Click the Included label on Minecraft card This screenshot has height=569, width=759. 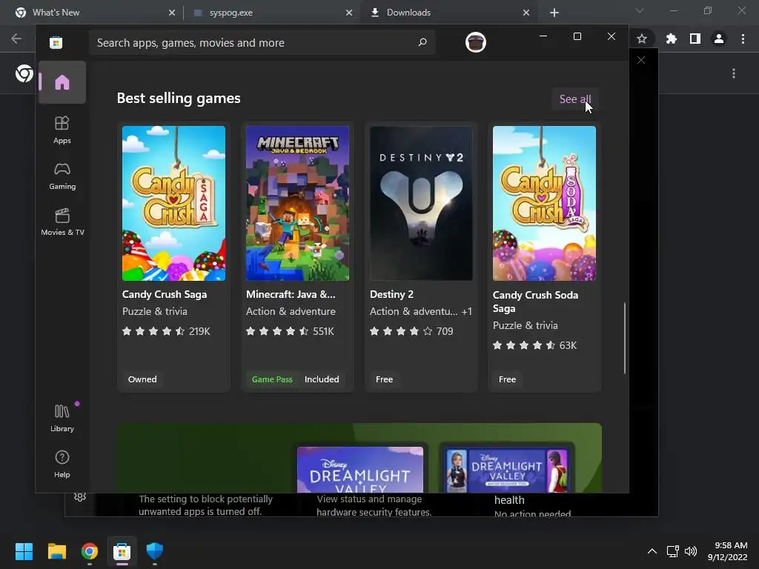point(322,379)
